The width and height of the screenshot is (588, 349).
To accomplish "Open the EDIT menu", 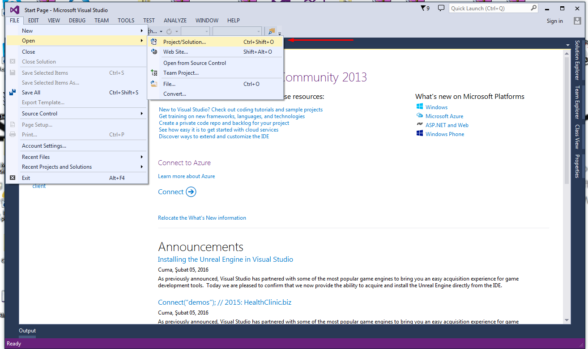I will (34, 20).
